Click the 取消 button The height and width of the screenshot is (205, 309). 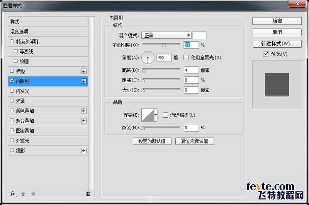tap(277, 32)
